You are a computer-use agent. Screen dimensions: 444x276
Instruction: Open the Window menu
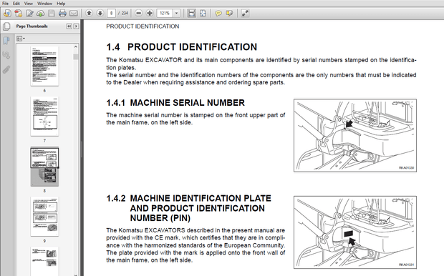44,4
